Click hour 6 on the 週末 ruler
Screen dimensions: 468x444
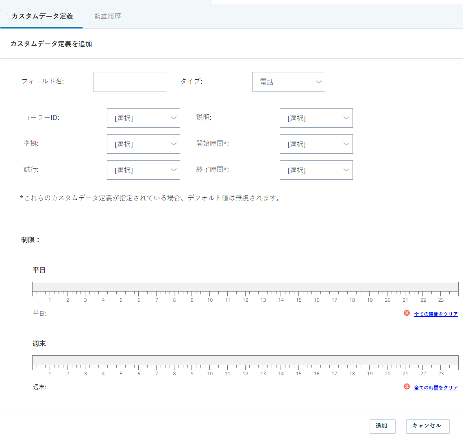[x=139, y=373]
